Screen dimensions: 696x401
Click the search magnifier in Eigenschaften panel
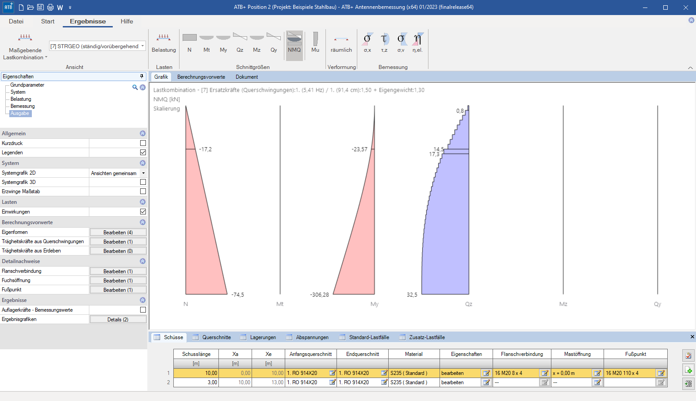tap(135, 87)
